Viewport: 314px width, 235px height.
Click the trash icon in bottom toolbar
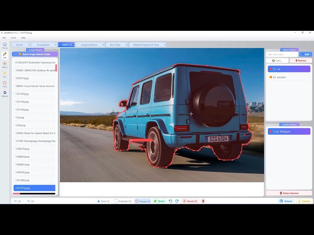[203, 201]
